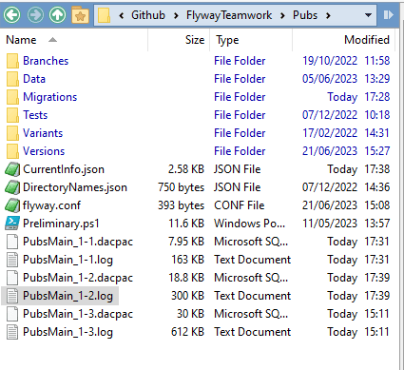
Task: Select the Variants folder name
Action: click(43, 133)
